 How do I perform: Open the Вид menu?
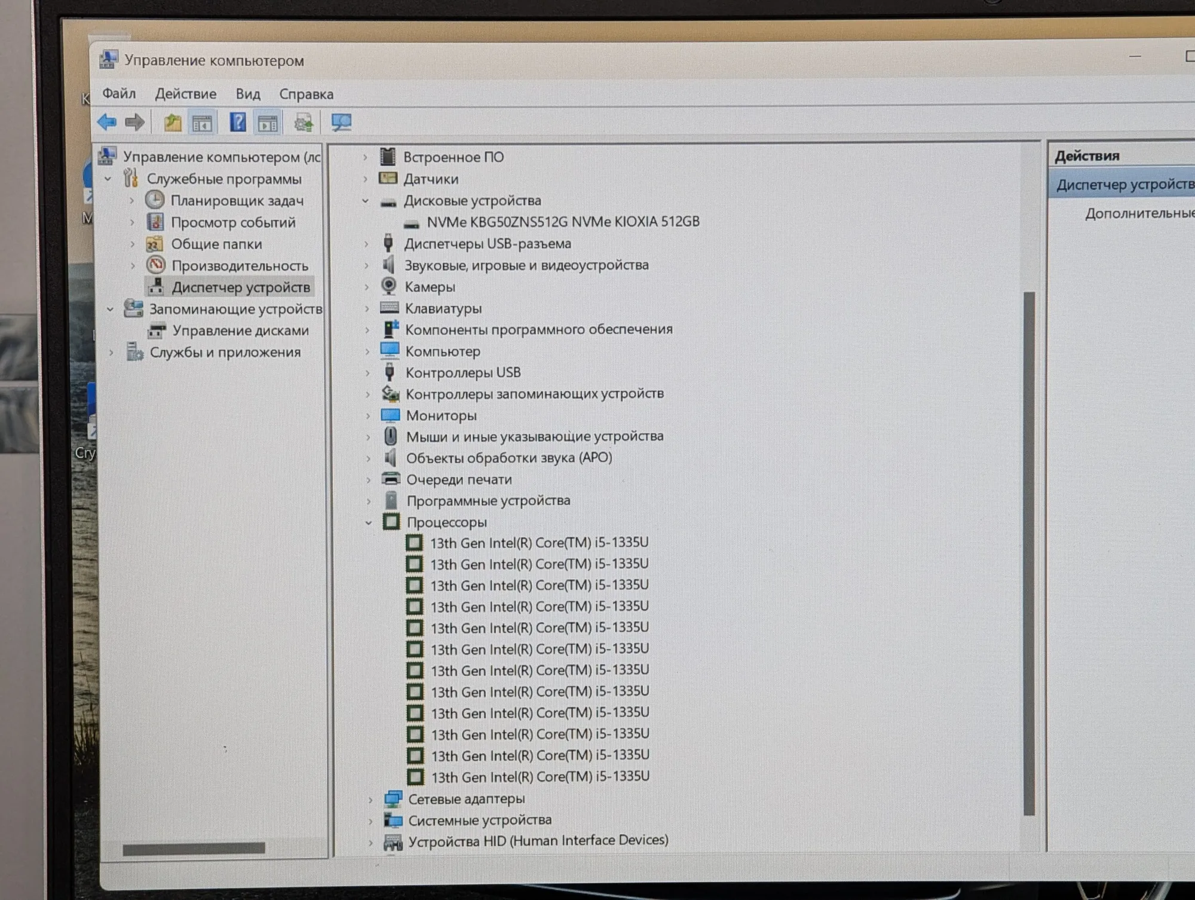248,94
